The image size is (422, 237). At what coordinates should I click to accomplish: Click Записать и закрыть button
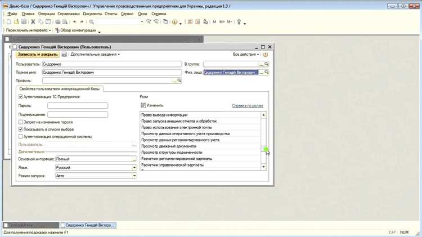coord(38,55)
